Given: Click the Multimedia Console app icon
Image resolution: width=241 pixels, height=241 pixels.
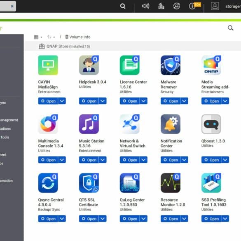Looking at the screenshot, I should pyautogui.click(x=48, y=124).
